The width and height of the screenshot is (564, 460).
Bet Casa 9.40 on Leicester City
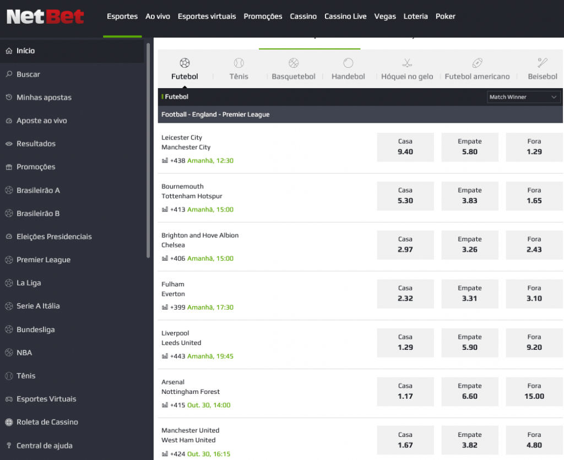coord(405,147)
